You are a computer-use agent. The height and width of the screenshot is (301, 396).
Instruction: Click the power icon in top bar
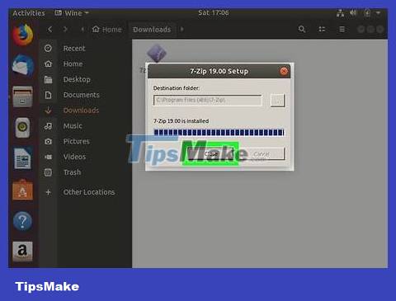pos(367,12)
